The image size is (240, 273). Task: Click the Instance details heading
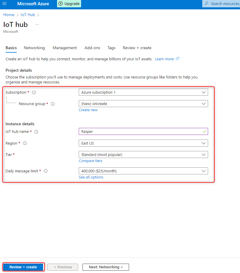tap(20, 124)
